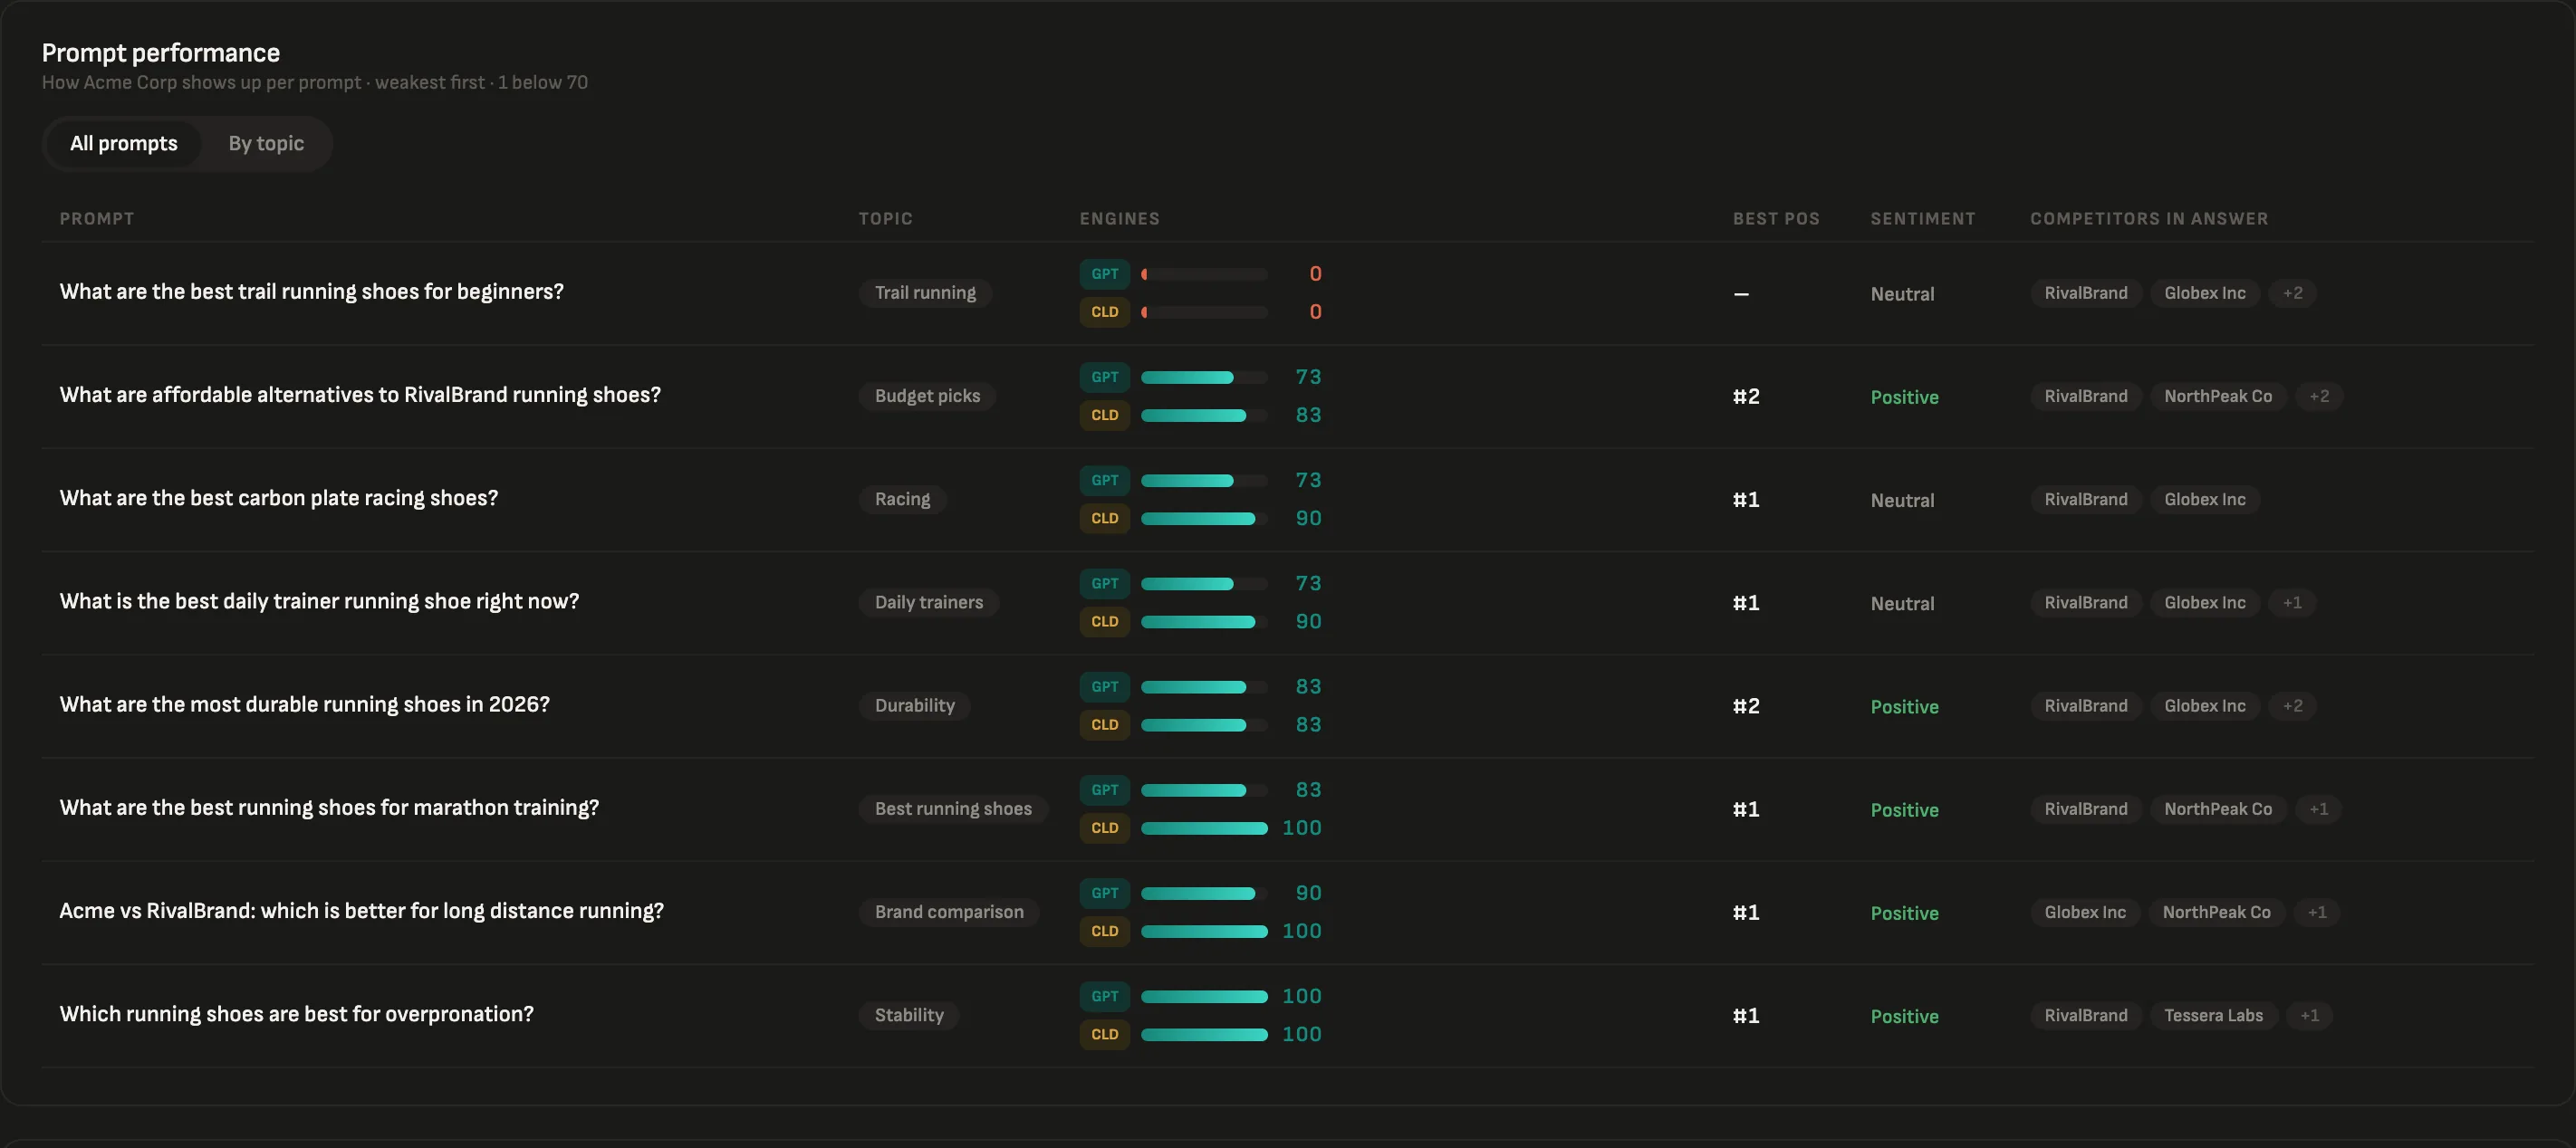Viewport: 2576px width, 1148px height.
Task: Click the CLD badge in the trail running row
Action: pos(1105,311)
